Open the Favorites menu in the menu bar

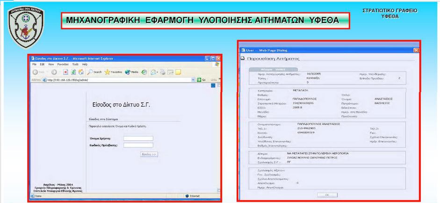[62, 64]
